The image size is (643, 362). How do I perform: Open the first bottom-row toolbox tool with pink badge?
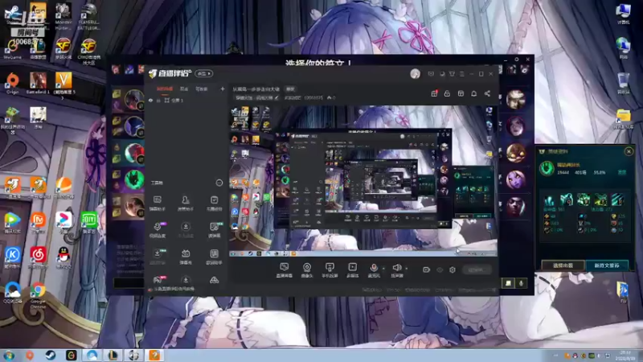click(x=158, y=280)
